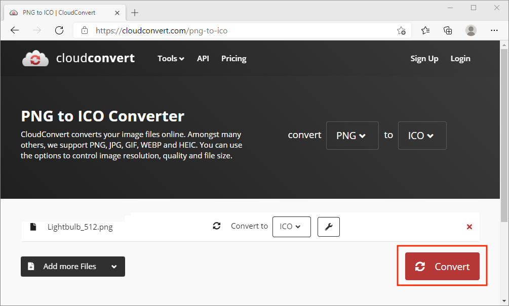Click the vertical page scrollbar thumb

504,136
